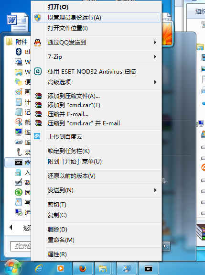Open Firefox from the taskbar
This screenshot has width=205, height=275.
click(83, 268)
